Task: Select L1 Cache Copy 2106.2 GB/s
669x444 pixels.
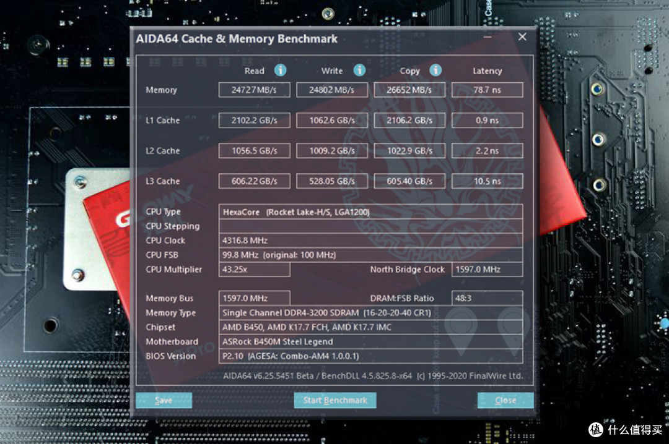Action: click(409, 120)
